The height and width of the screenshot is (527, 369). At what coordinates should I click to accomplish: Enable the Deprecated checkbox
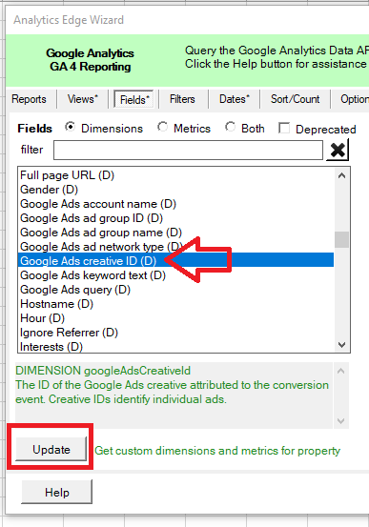pos(284,128)
